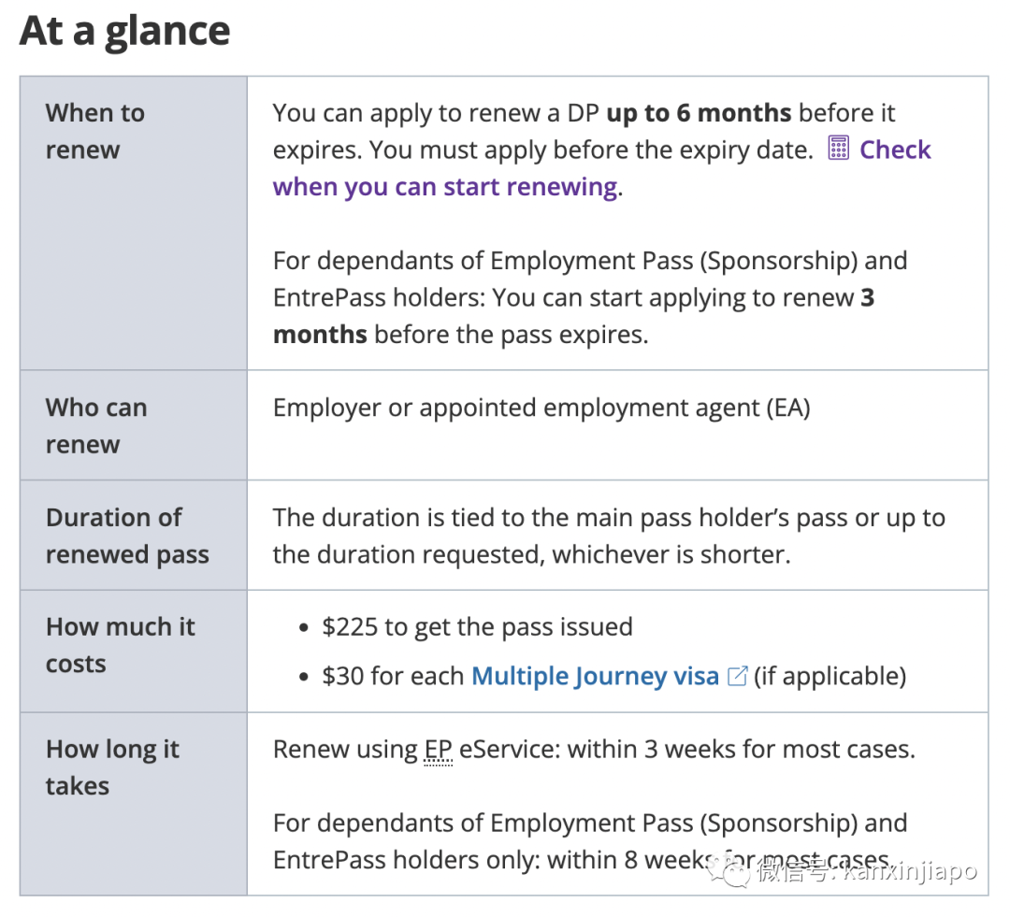The image size is (1010, 917).
Task: Click the dotted-underlined EP abbreviation
Action: [438, 751]
